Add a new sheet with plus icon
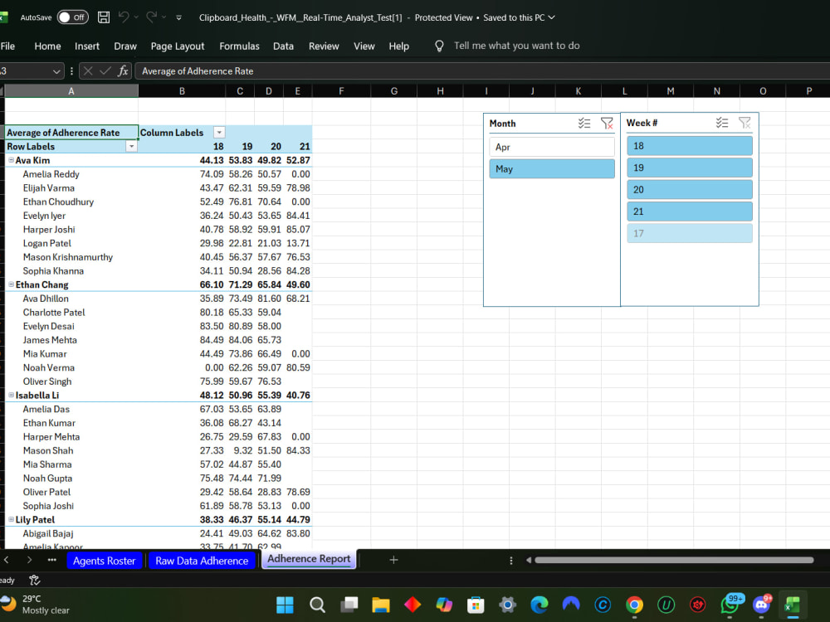The image size is (830, 622). [393, 560]
